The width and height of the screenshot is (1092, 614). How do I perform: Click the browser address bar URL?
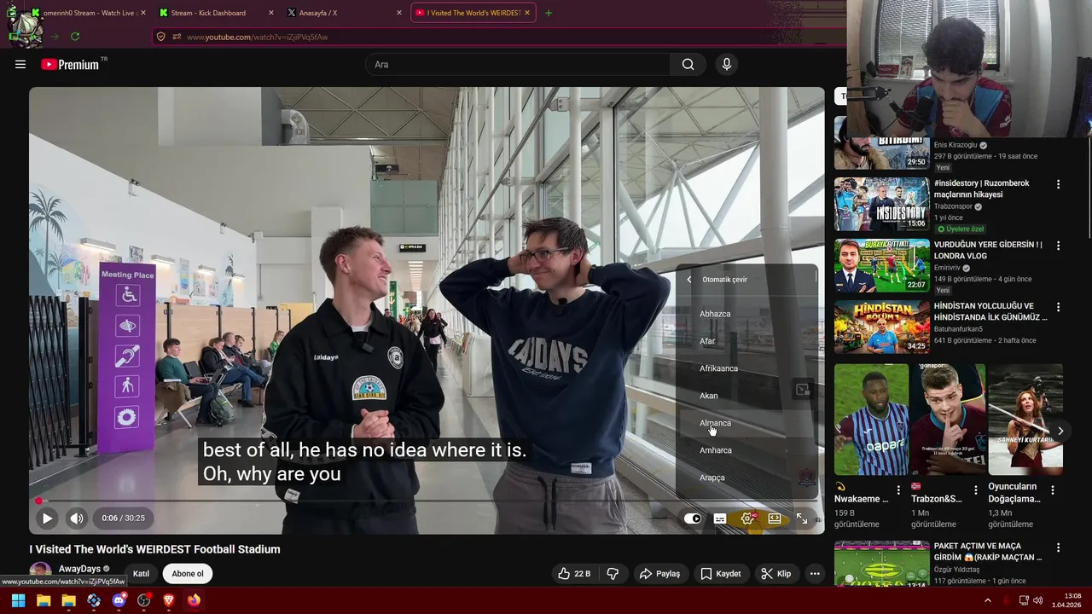tap(257, 37)
